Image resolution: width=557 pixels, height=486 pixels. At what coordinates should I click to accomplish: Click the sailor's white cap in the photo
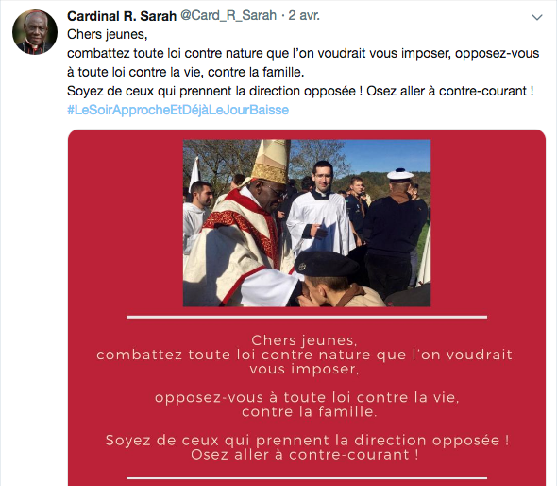400,174
